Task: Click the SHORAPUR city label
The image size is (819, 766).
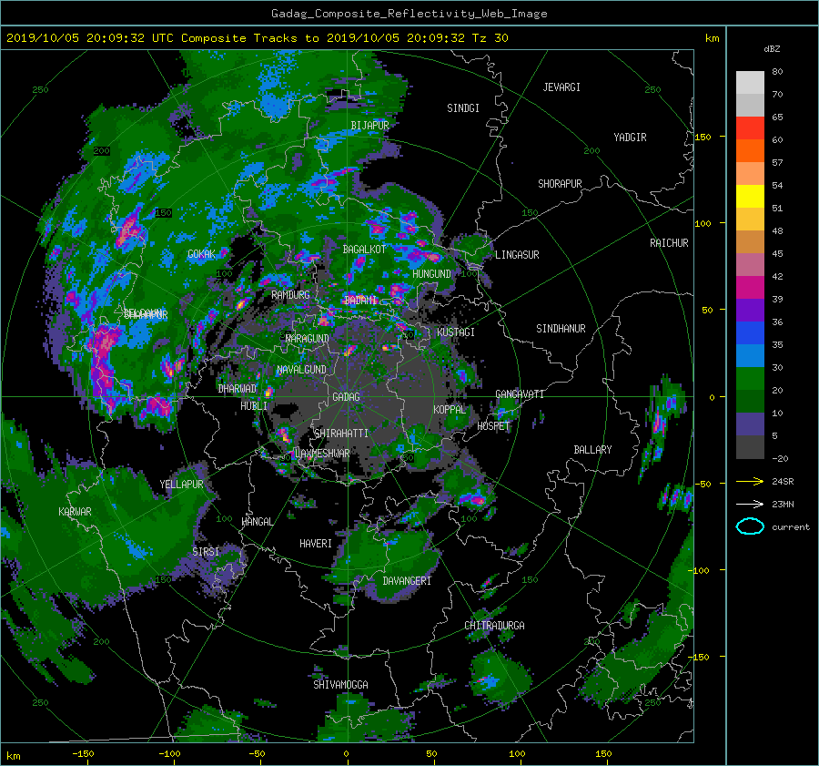Action: [560, 184]
